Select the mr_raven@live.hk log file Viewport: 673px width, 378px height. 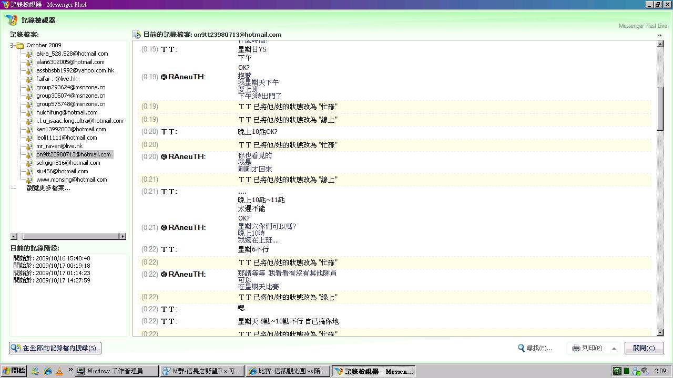(x=59, y=146)
